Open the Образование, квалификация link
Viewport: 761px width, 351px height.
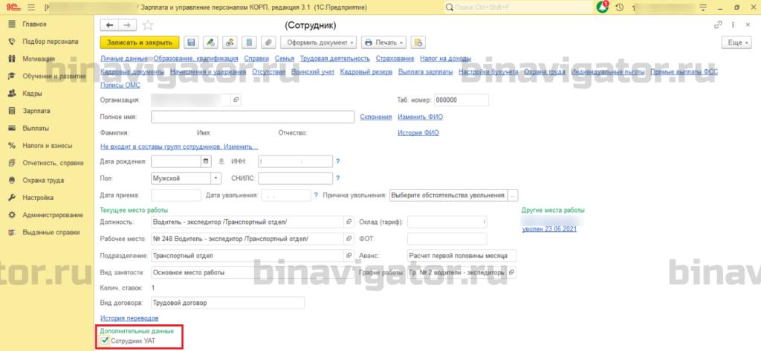tap(195, 58)
